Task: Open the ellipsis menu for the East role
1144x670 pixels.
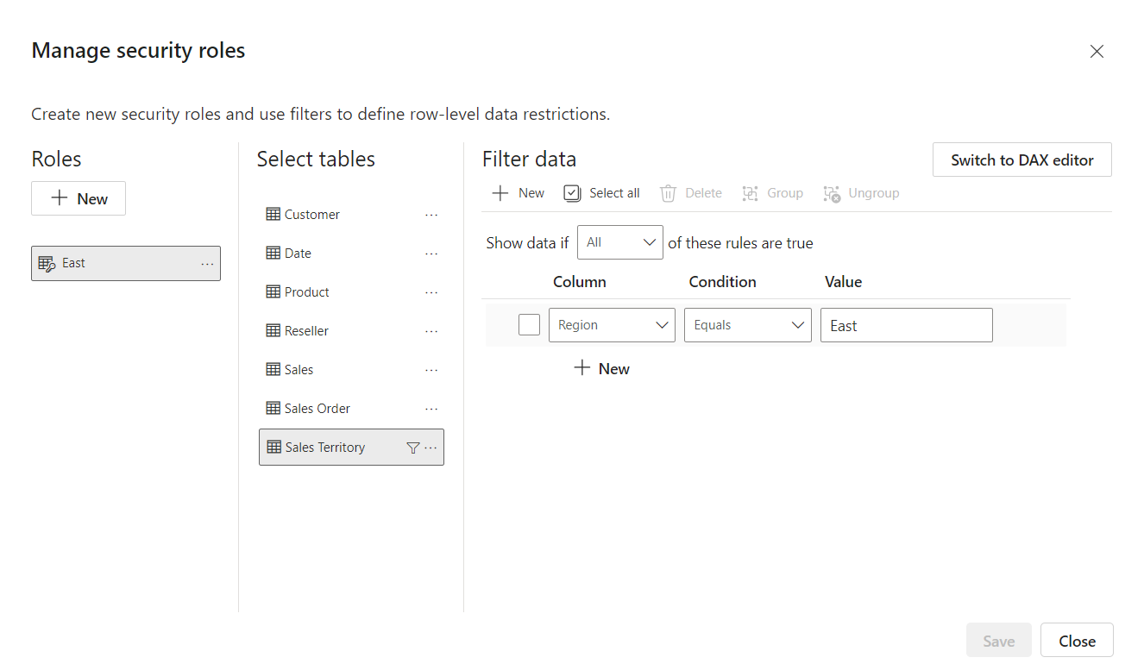Action: click(206, 263)
